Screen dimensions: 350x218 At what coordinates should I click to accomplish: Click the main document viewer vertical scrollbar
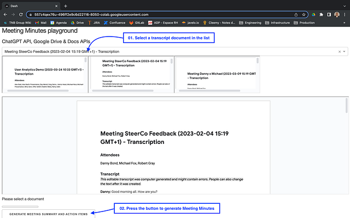click(346, 106)
